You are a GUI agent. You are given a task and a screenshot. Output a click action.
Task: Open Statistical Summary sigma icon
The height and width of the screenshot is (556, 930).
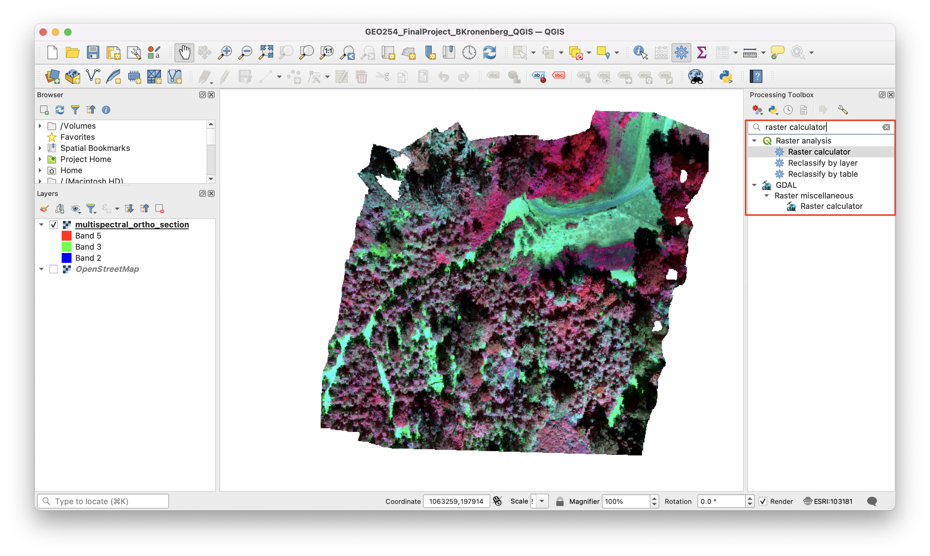tap(702, 52)
